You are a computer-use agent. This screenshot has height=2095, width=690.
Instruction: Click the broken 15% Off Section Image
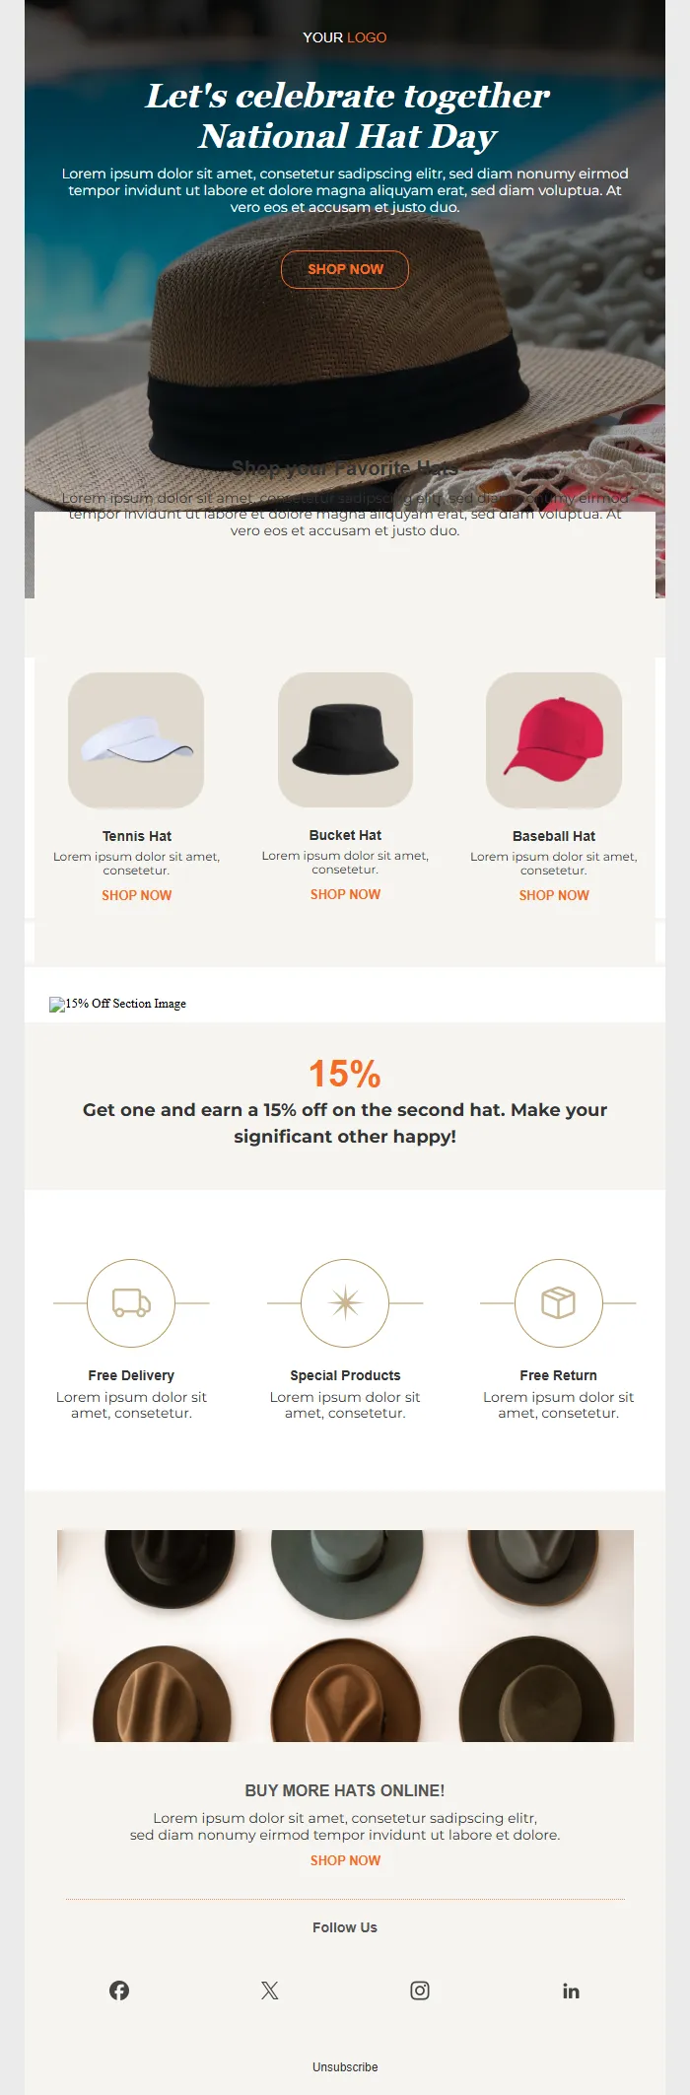point(118,1004)
